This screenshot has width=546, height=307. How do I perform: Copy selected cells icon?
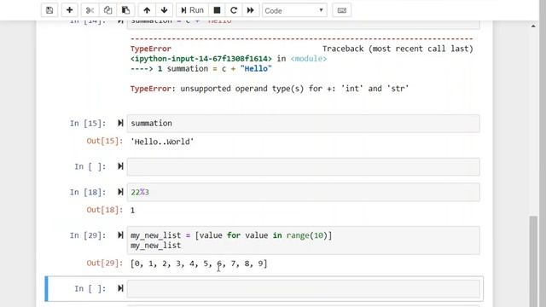tap(108, 10)
